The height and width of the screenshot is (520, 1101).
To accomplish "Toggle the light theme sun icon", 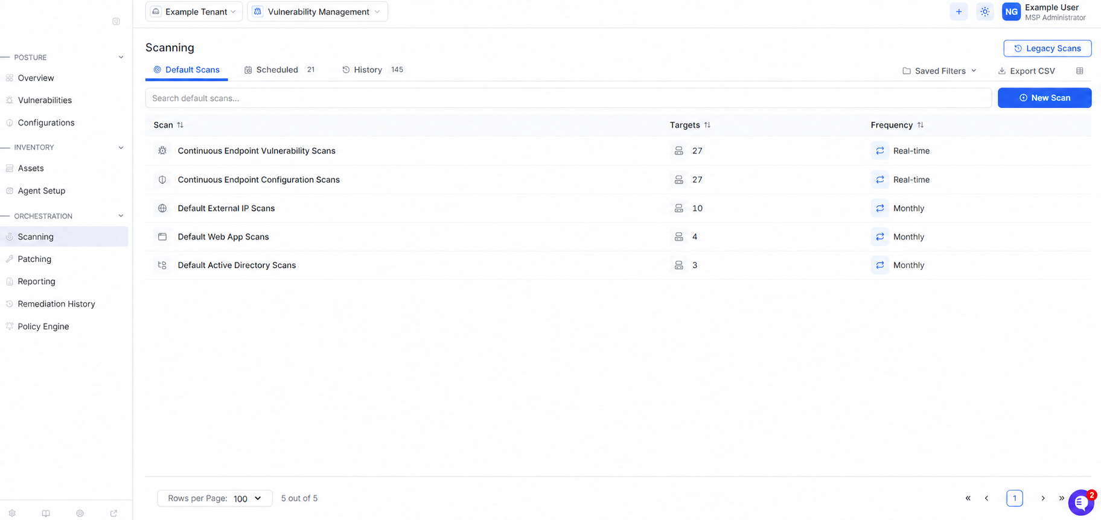I will pyautogui.click(x=985, y=11).
